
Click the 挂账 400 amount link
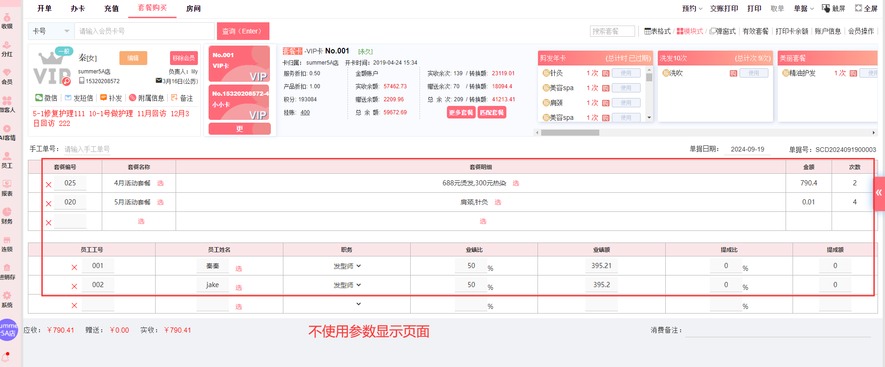point(305,112)
